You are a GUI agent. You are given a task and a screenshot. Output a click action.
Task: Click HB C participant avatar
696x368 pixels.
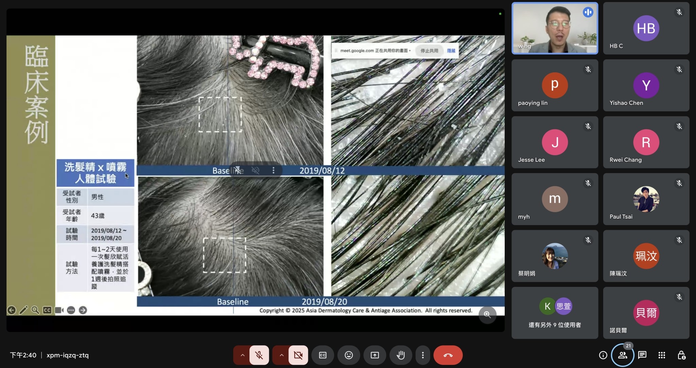[x=646, y=28]
